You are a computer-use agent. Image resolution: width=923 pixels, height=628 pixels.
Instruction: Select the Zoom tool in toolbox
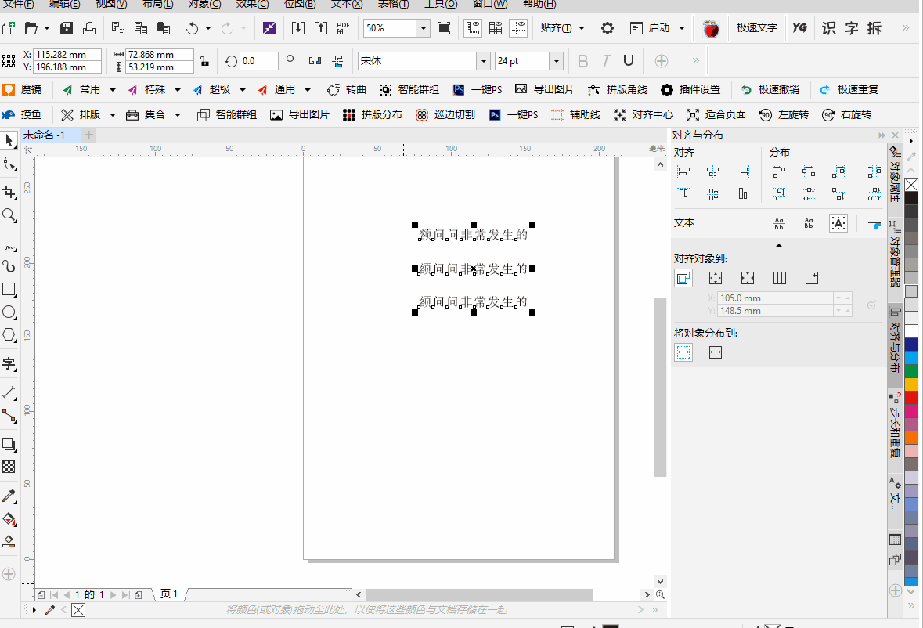pos(9,215)
